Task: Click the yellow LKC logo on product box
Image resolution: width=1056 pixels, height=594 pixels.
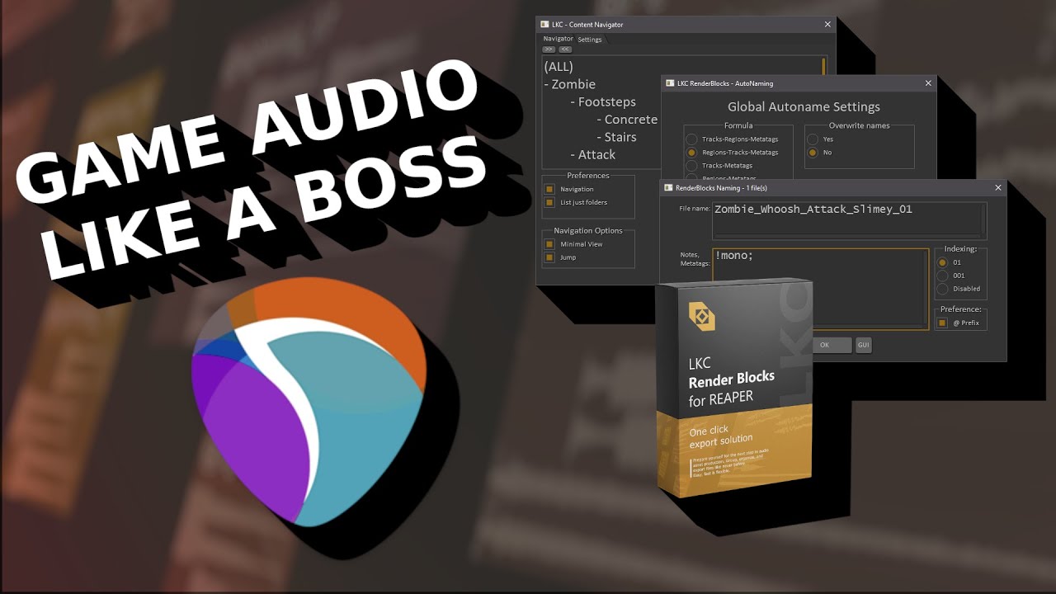Action: tap(701, 316)
